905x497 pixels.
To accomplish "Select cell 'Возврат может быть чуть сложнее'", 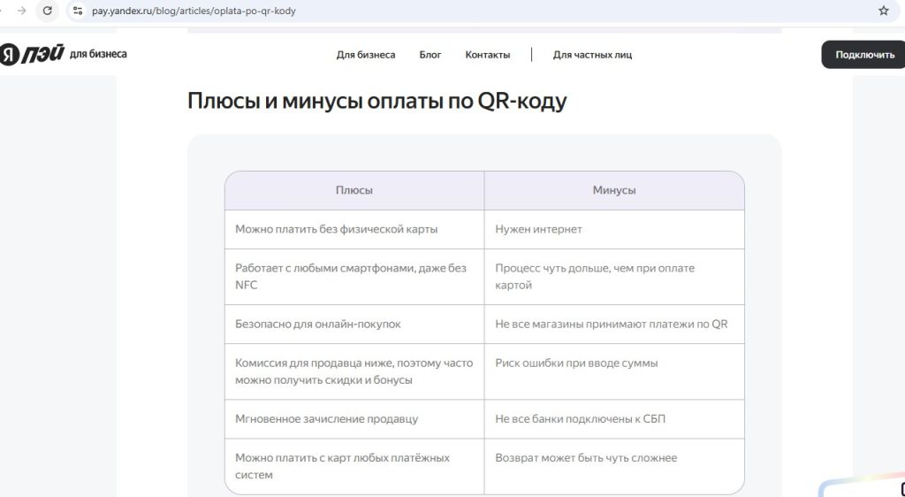I will tap(614, 466).
